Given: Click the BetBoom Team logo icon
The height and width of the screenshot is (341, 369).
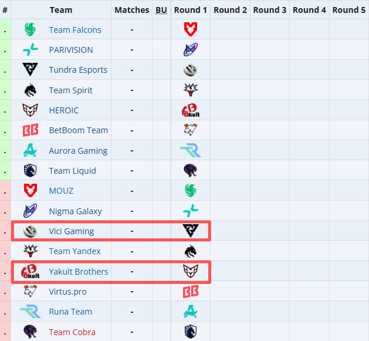Looking at the screenshot, I should pos(30,130).
